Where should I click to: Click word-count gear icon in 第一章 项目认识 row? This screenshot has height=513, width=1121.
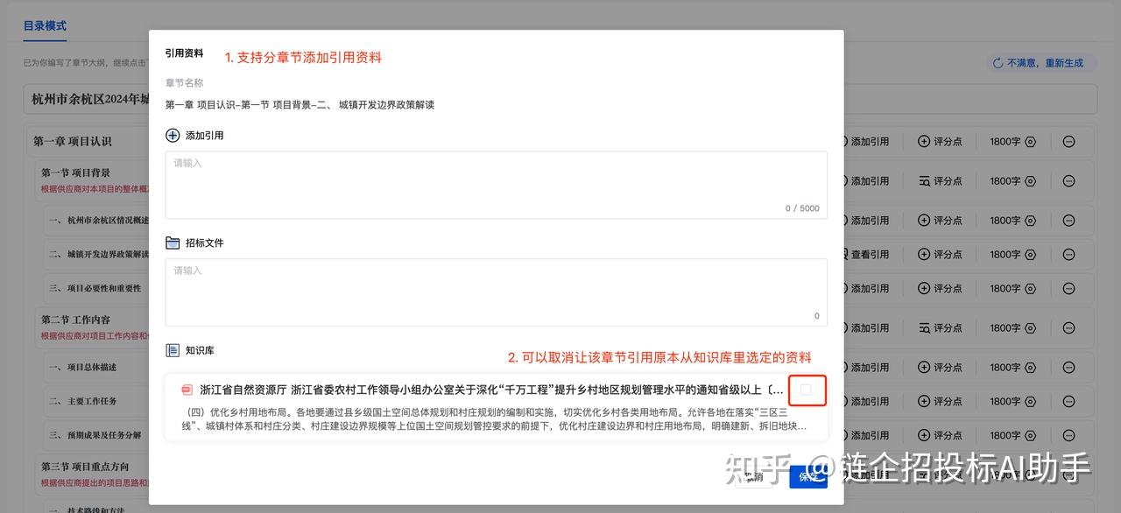(x=1030, y=142)
